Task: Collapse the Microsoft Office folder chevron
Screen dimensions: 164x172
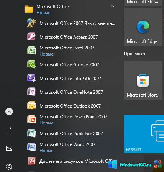Action: point(112,6)
